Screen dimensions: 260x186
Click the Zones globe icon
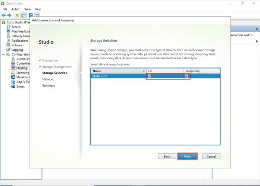point(13,86)
